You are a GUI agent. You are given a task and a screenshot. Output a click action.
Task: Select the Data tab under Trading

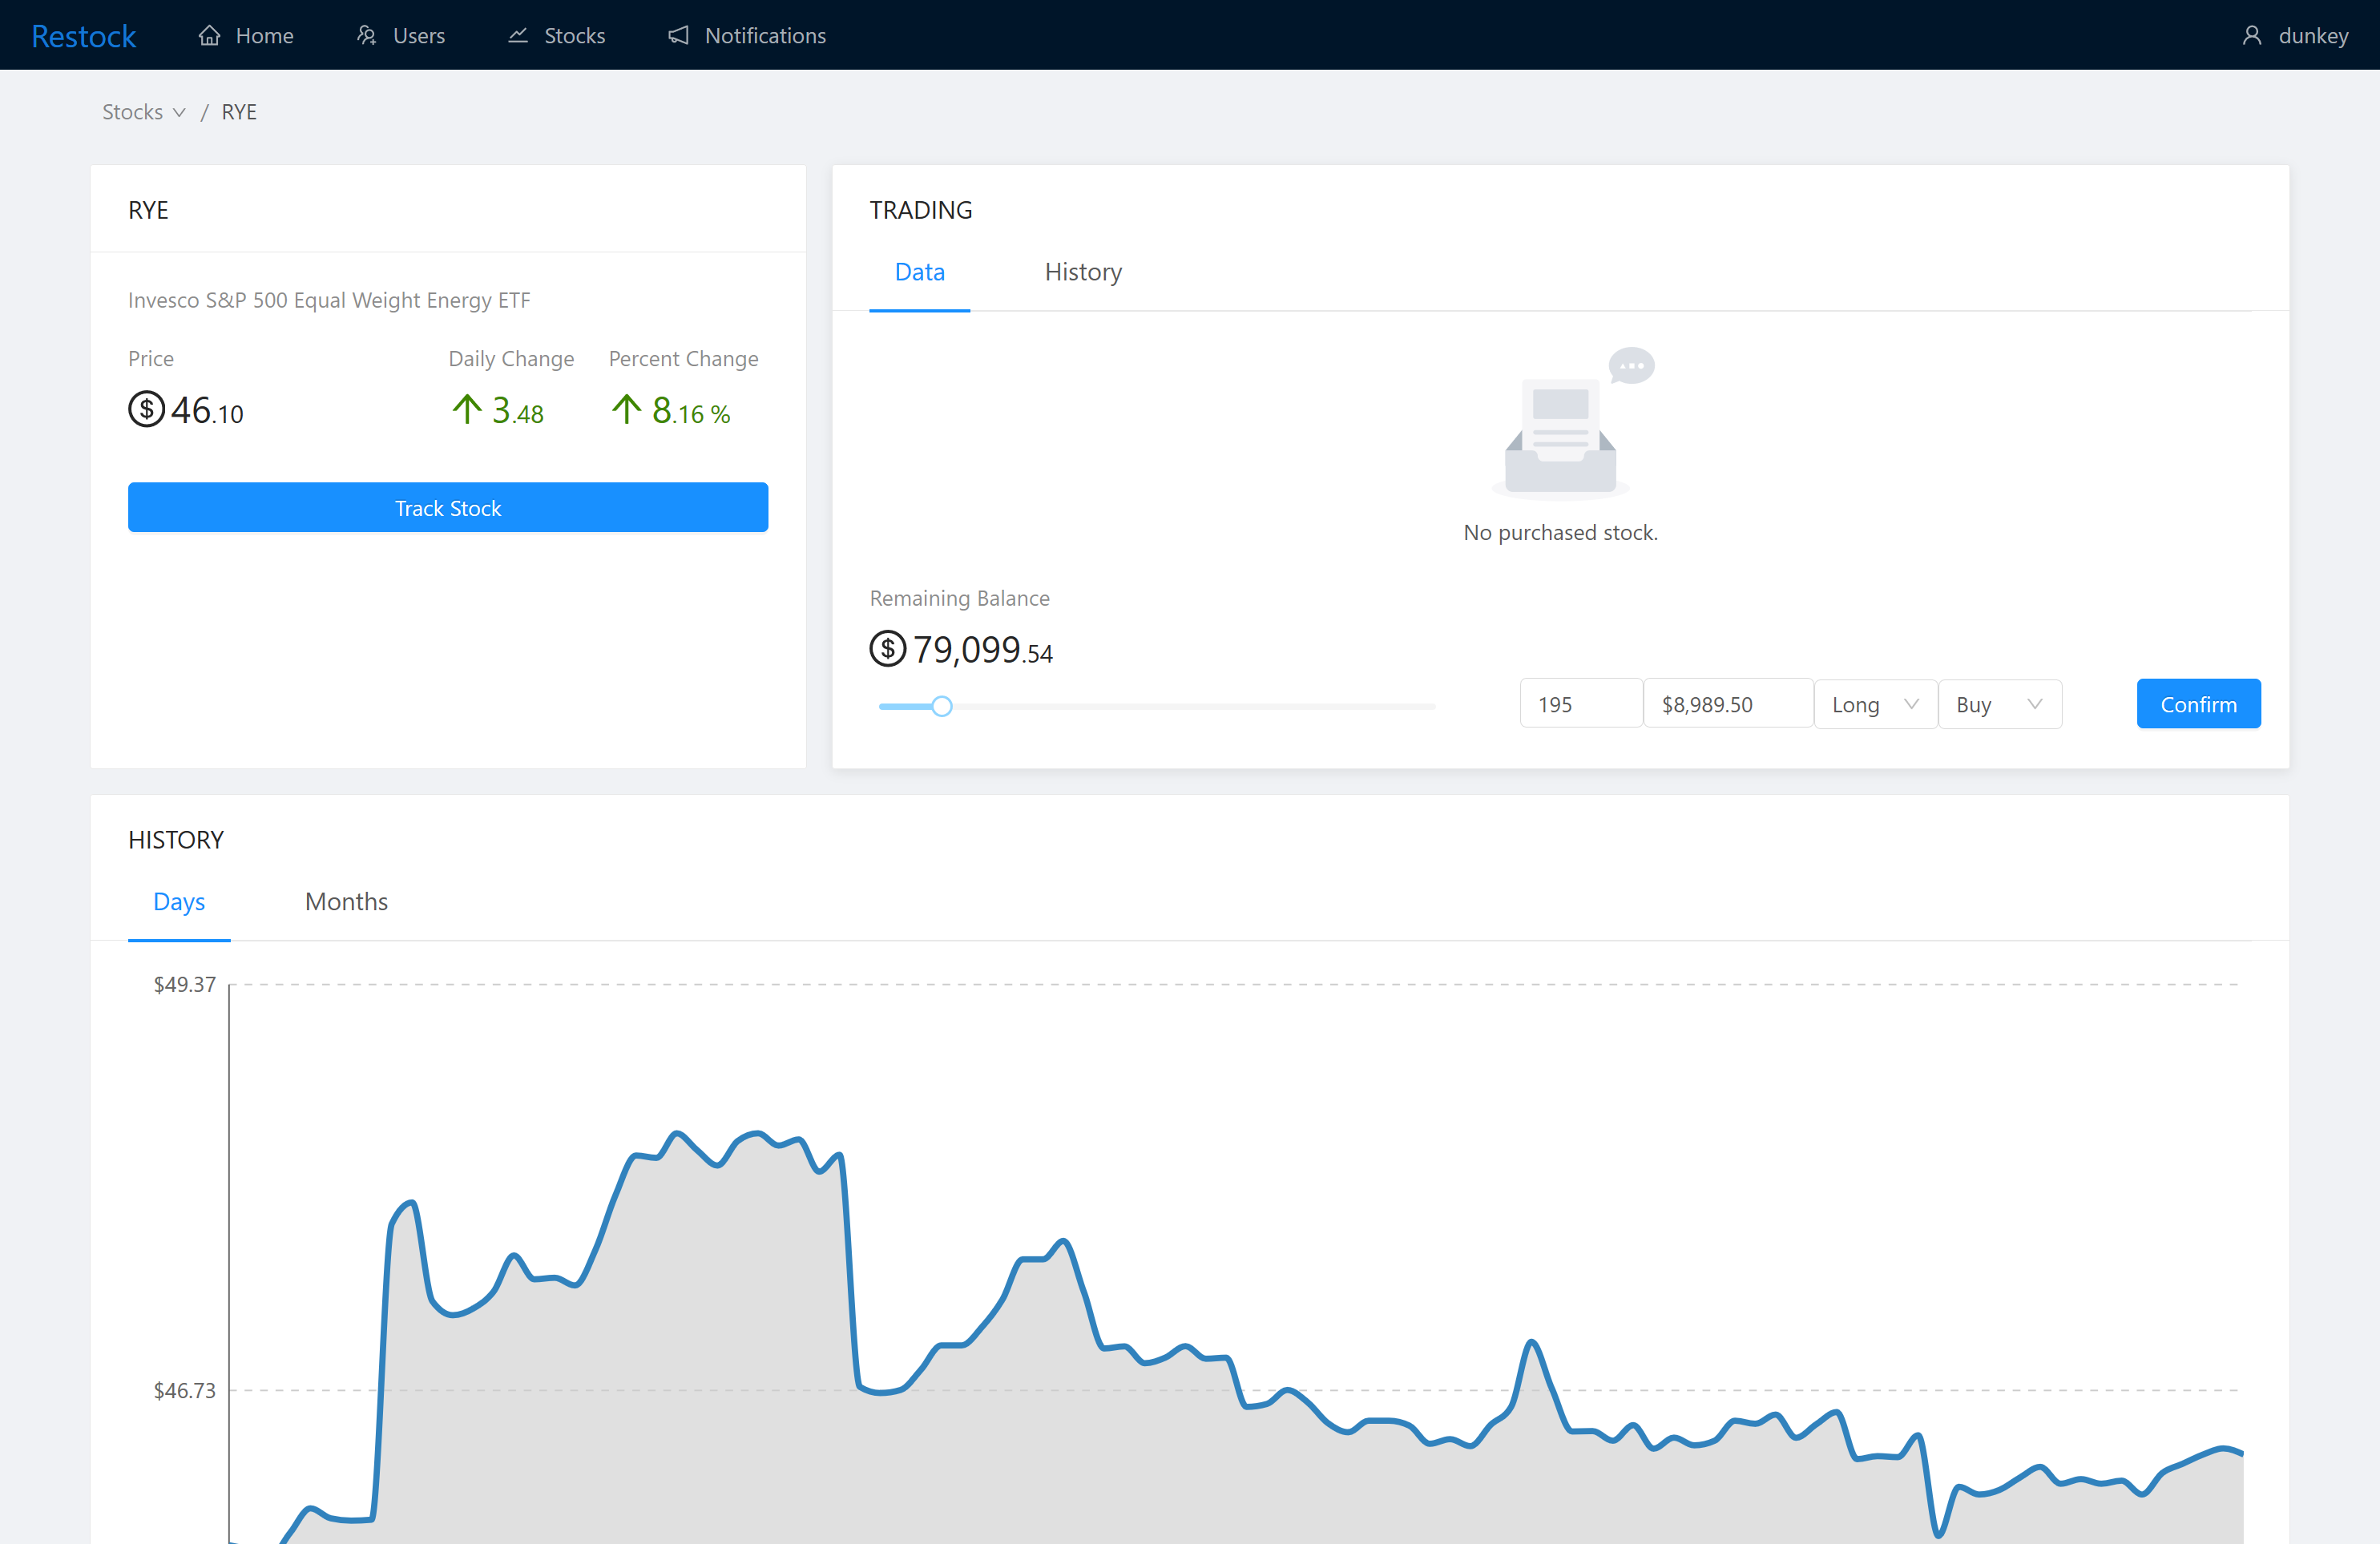[x=919, y=271]
